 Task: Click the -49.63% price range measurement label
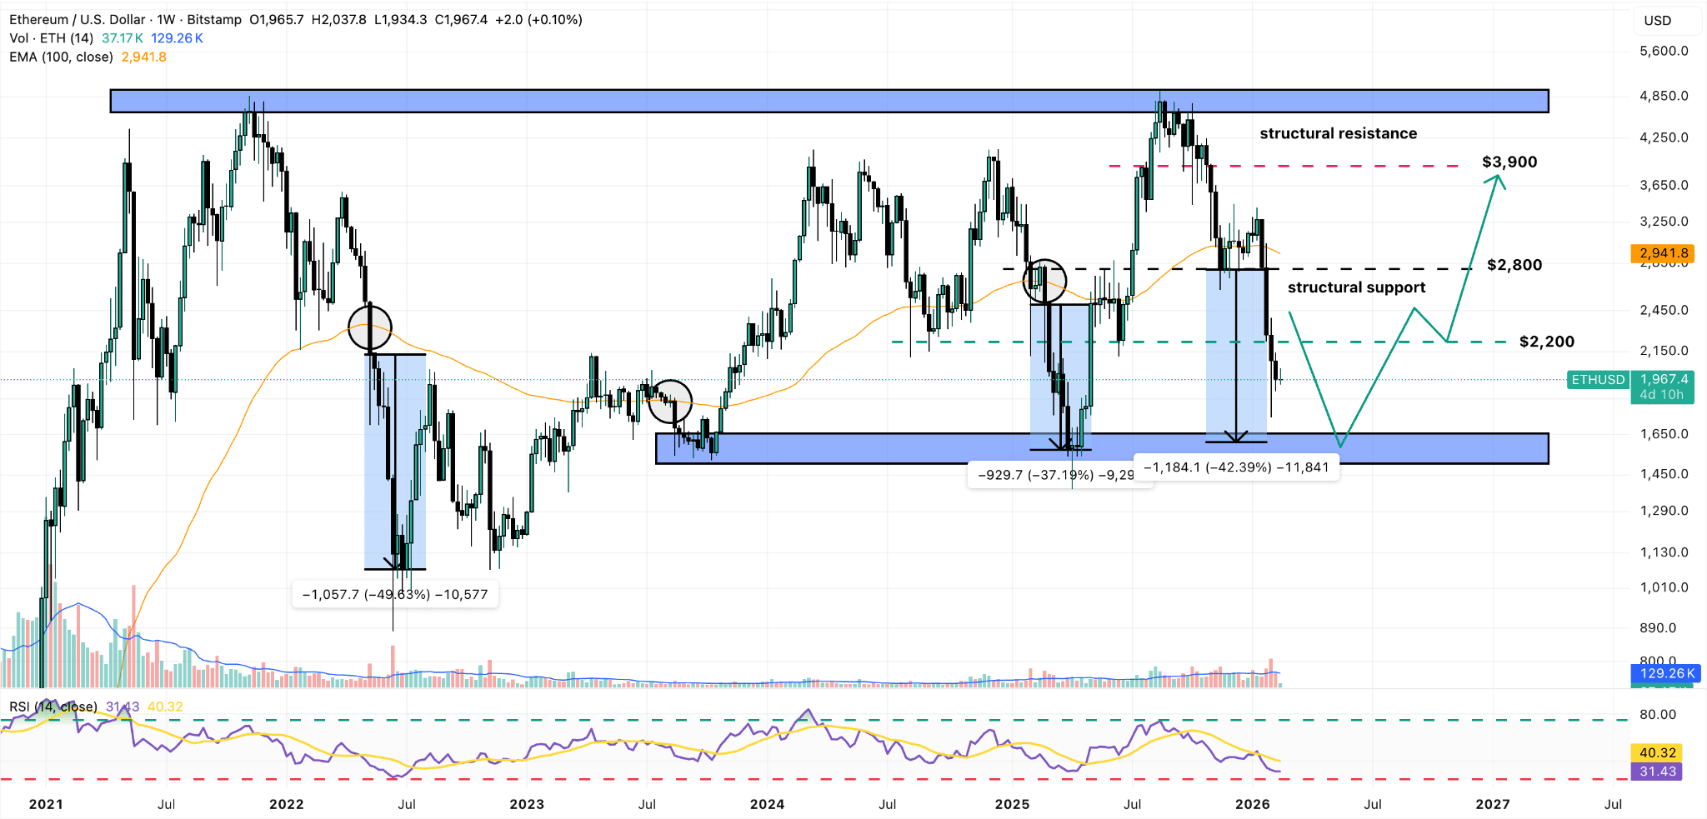395,595
